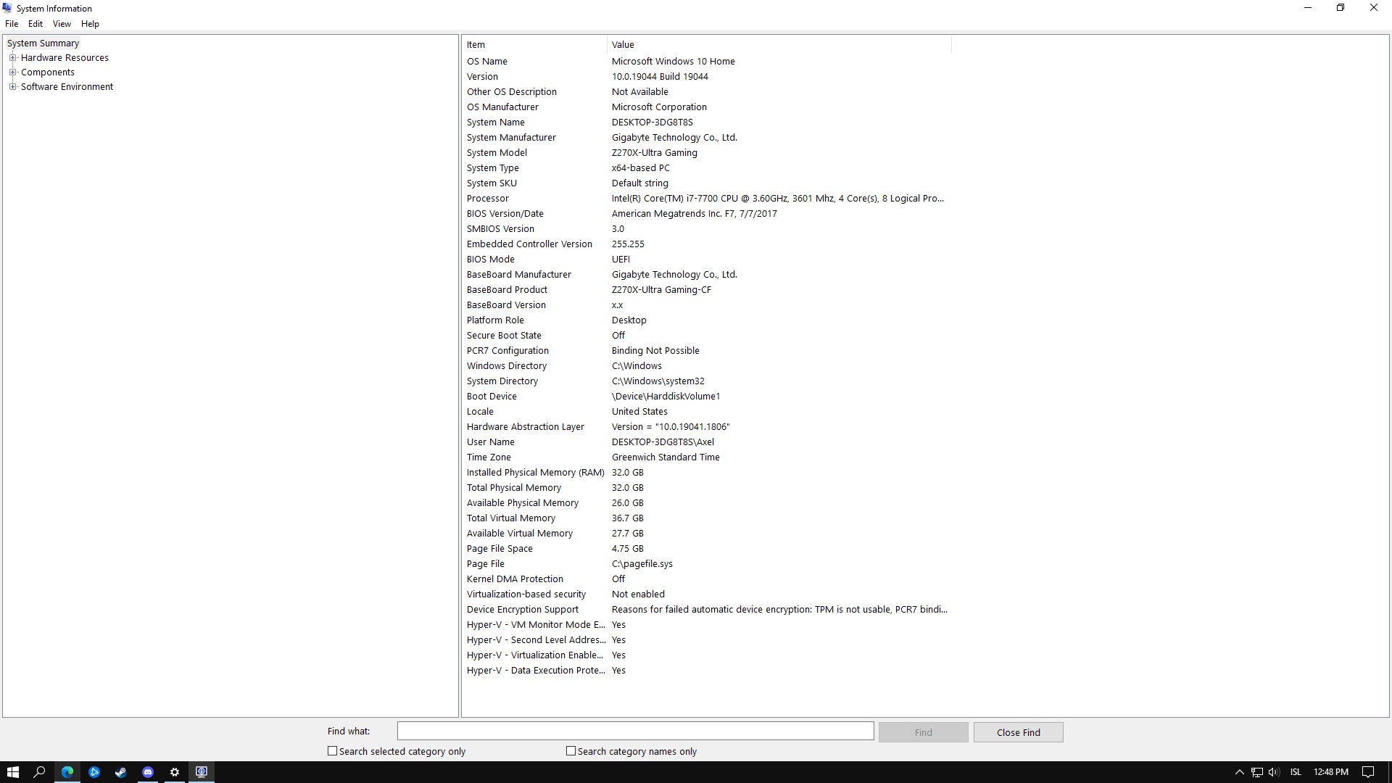Open the volume speaker tray icon
The height and width of the screenshot is (783, 1392).
pyautogui.click(x=1273, y=772)
